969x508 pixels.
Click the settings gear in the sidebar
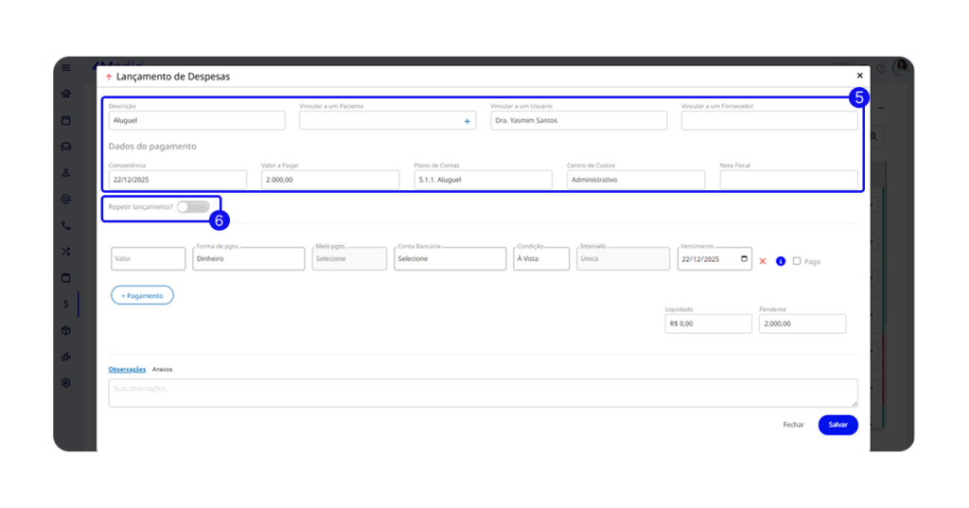[x=66, y=382]
